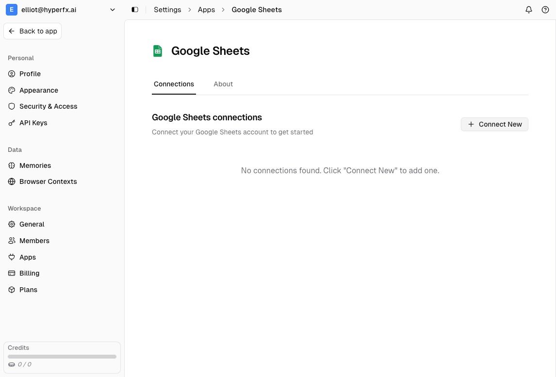The image size is (556, 377).
Task: Navigate to Apps in breadcrumb
Action: (x=206, y=10)
